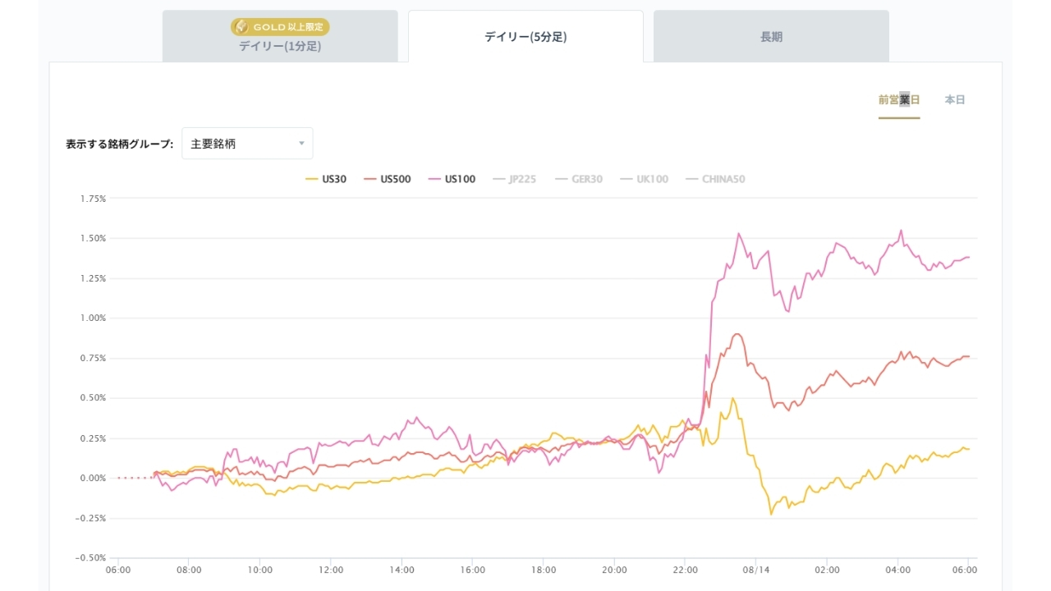Click the -0.25% y-axis label
The width and height of the screenshot is (1051, 591).
[91, 518]
